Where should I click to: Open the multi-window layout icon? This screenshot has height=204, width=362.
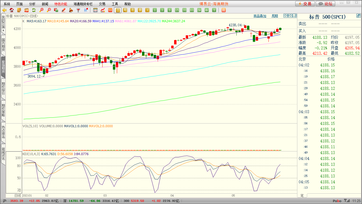coord(223,10)
